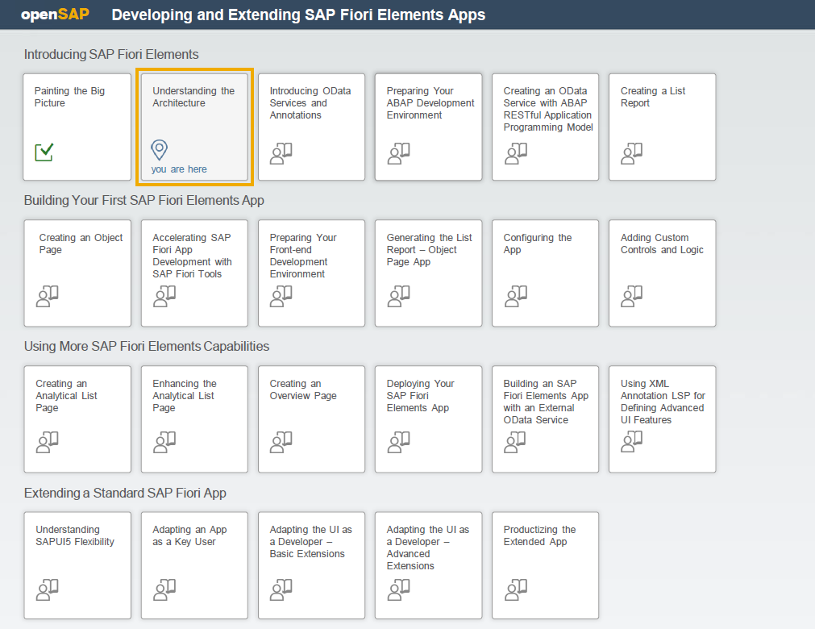The image size is (815, 629).
Task: Open Adapting the UI – Basic Extensions title
Action: pyautogui.click(x=310, y=542)
